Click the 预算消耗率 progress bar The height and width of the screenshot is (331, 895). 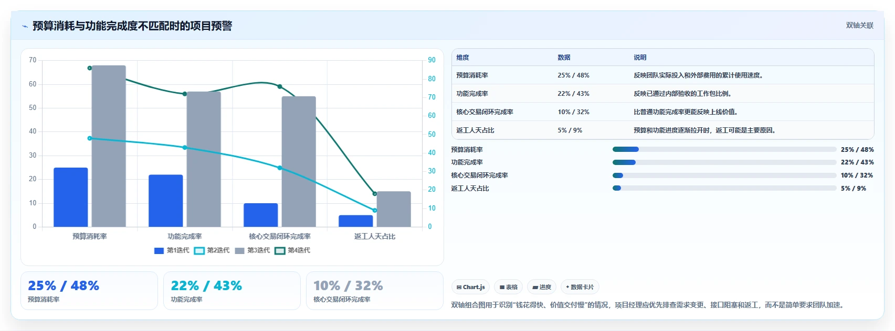pyautogui.click(x=724, y=149)
